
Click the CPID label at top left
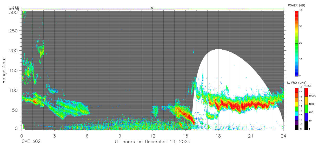pyautogui.click(x=16, y=8)
